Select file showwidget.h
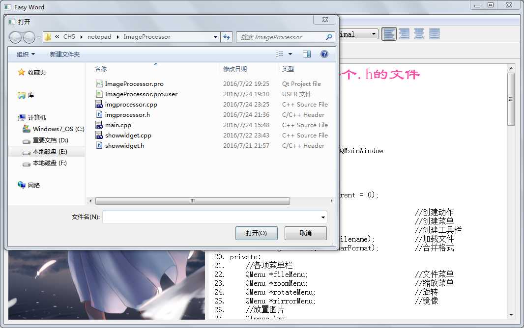 click(125, 146)
